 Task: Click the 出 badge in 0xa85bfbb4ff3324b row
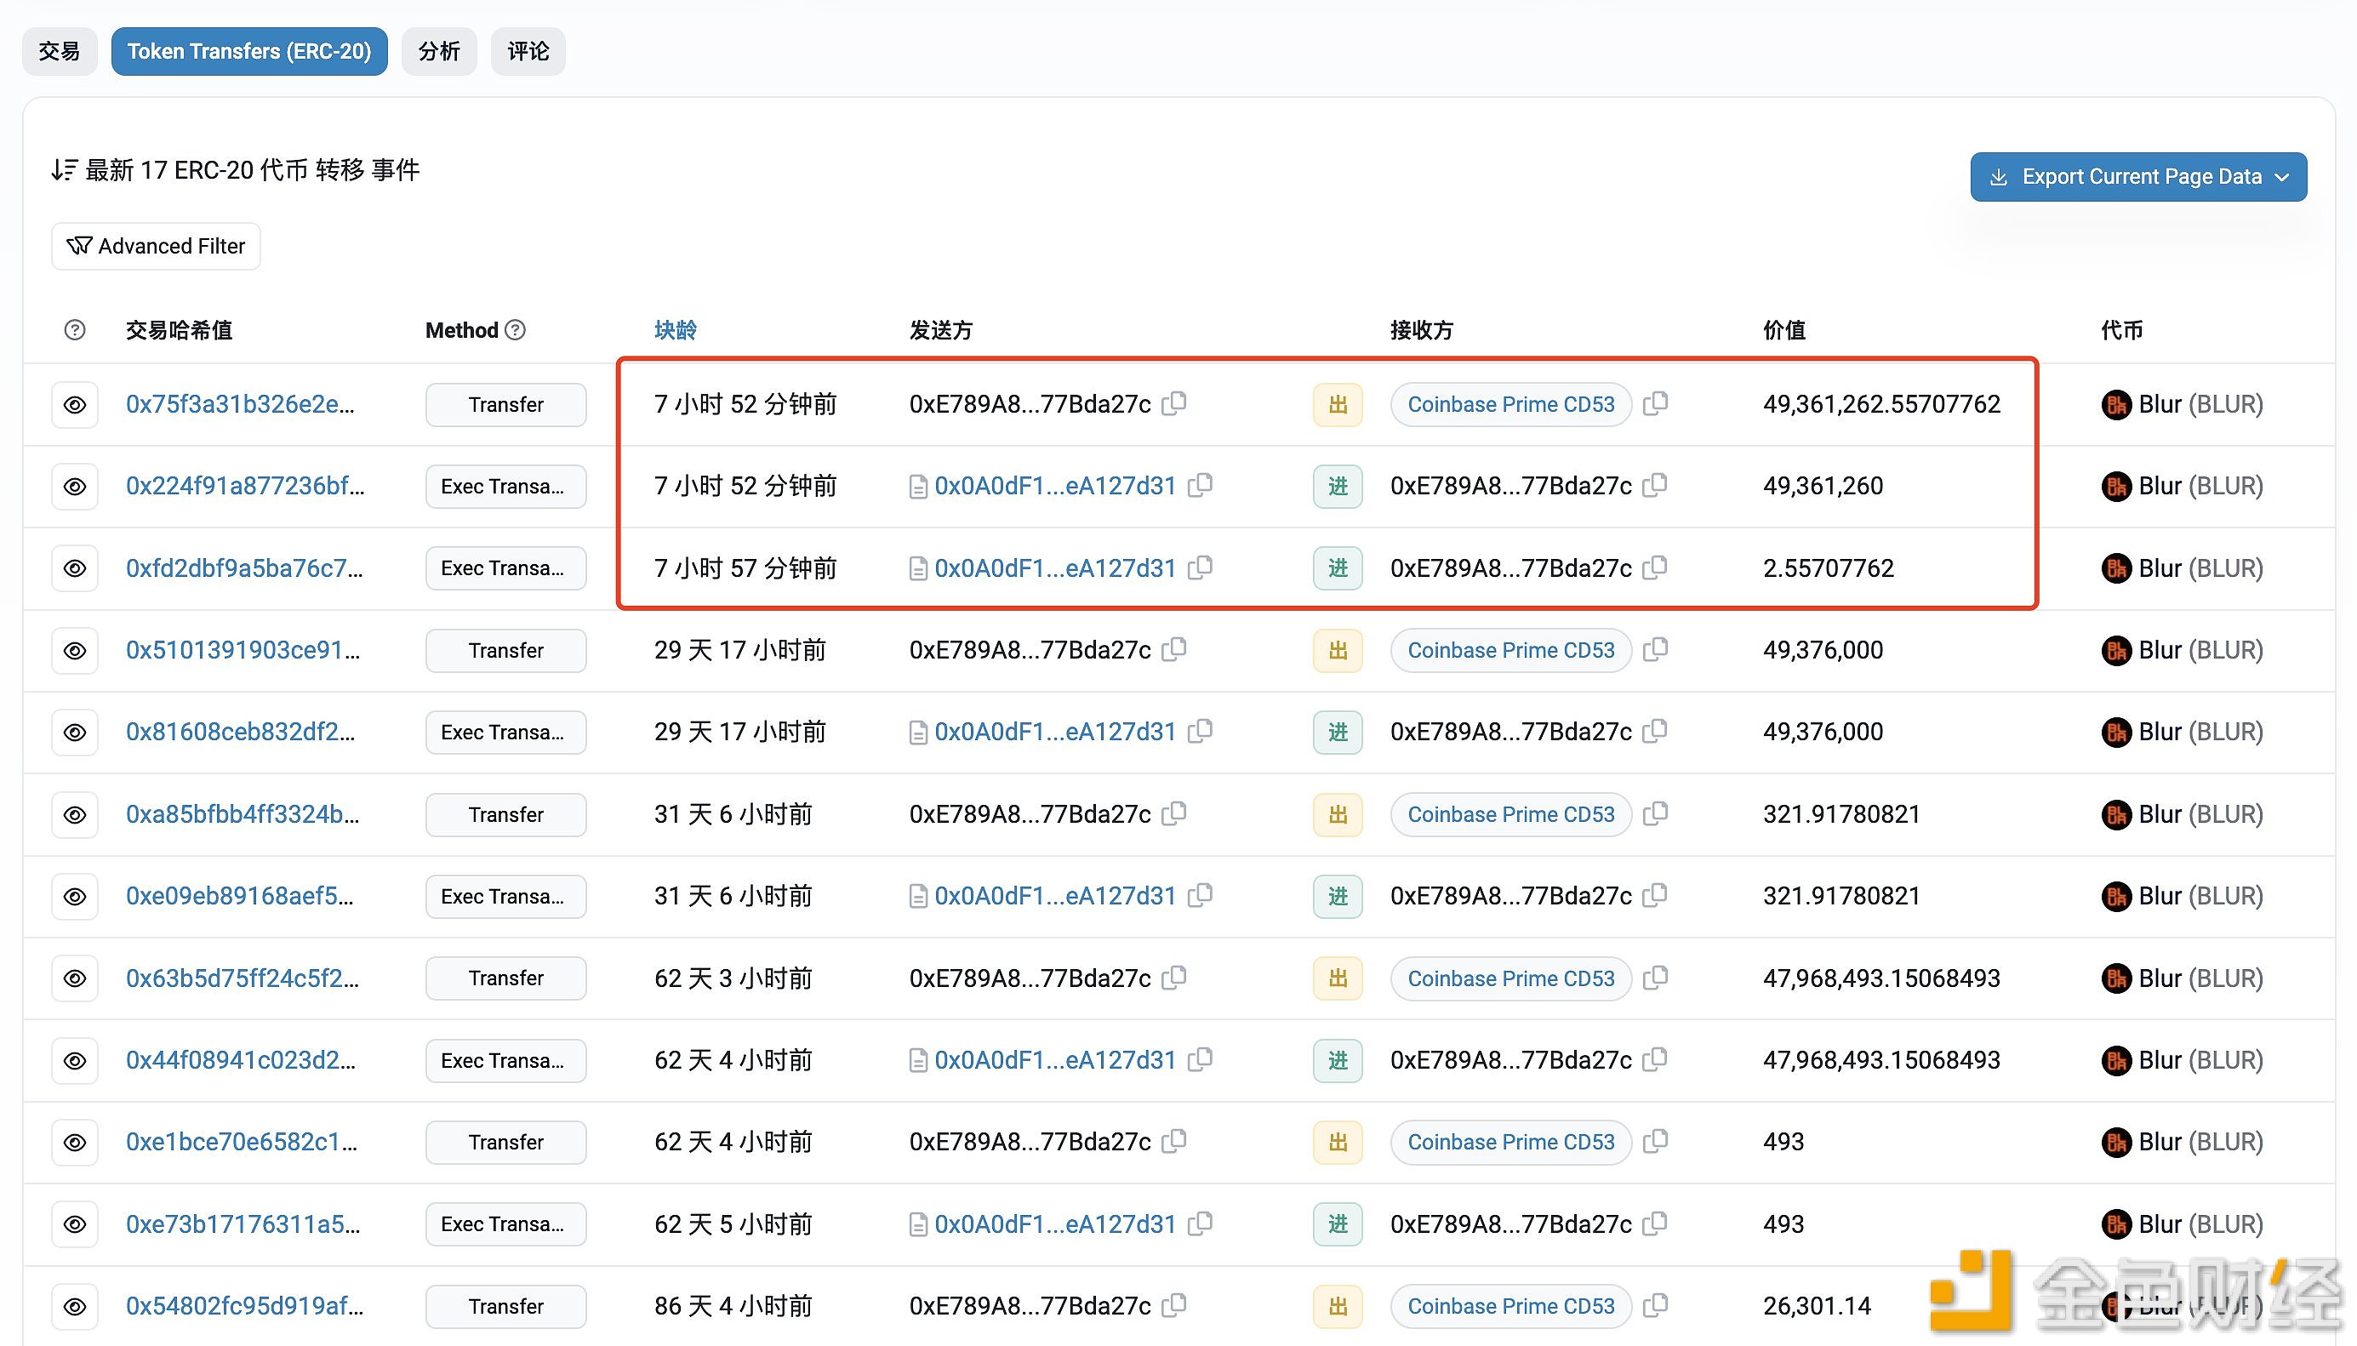(1338, 814)
